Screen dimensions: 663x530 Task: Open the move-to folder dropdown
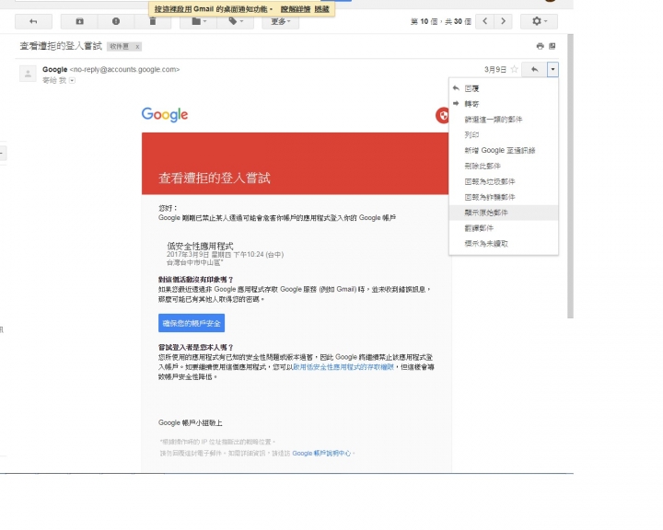pyautogui.click(x=199, y=21)
